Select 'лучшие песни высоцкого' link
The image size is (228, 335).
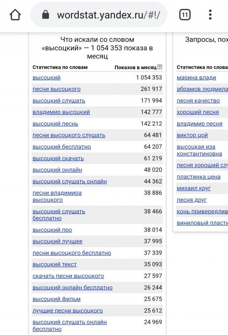tap(68, 311)
